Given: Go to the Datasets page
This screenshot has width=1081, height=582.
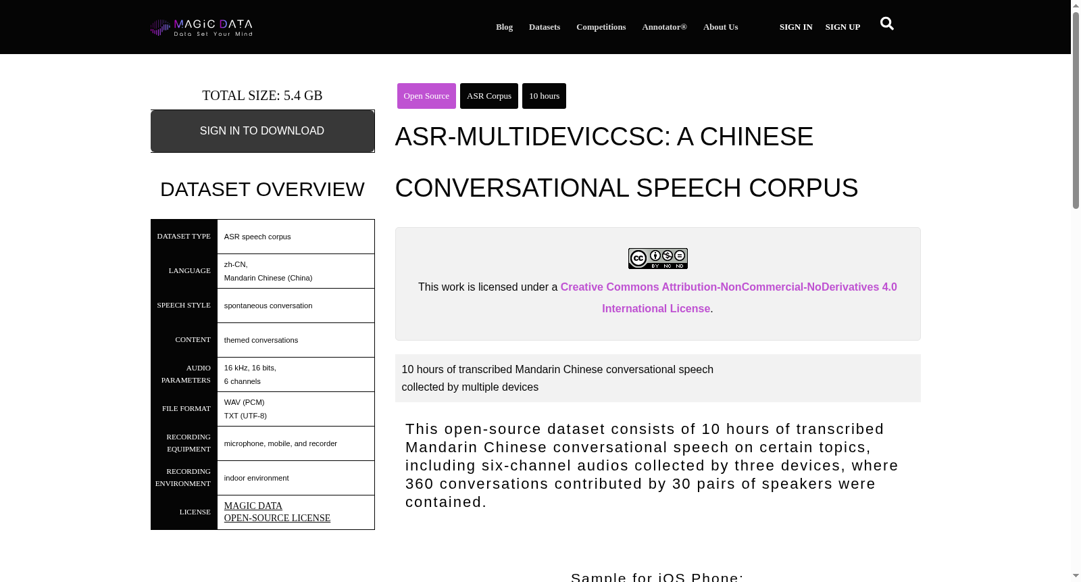Looking at the screenshot, I should click(x=545, y=27).
